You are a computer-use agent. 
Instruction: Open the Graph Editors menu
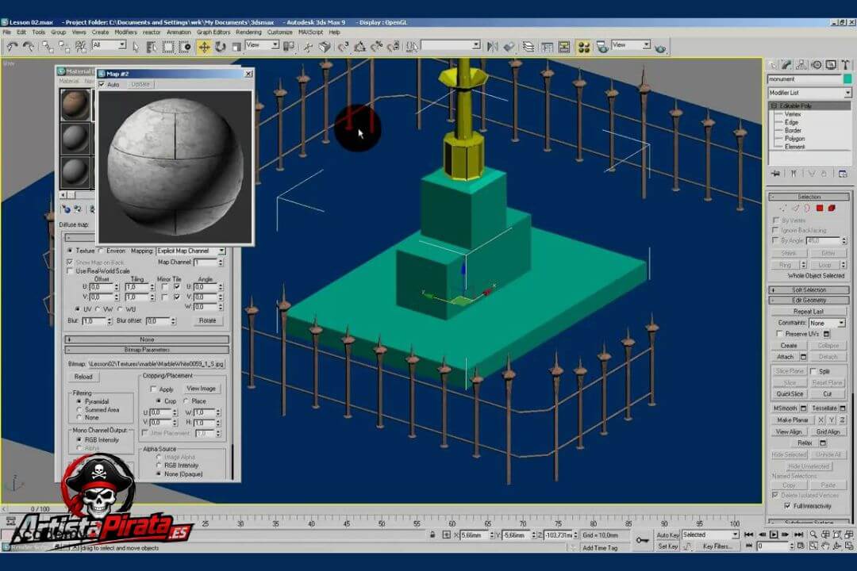213,33
